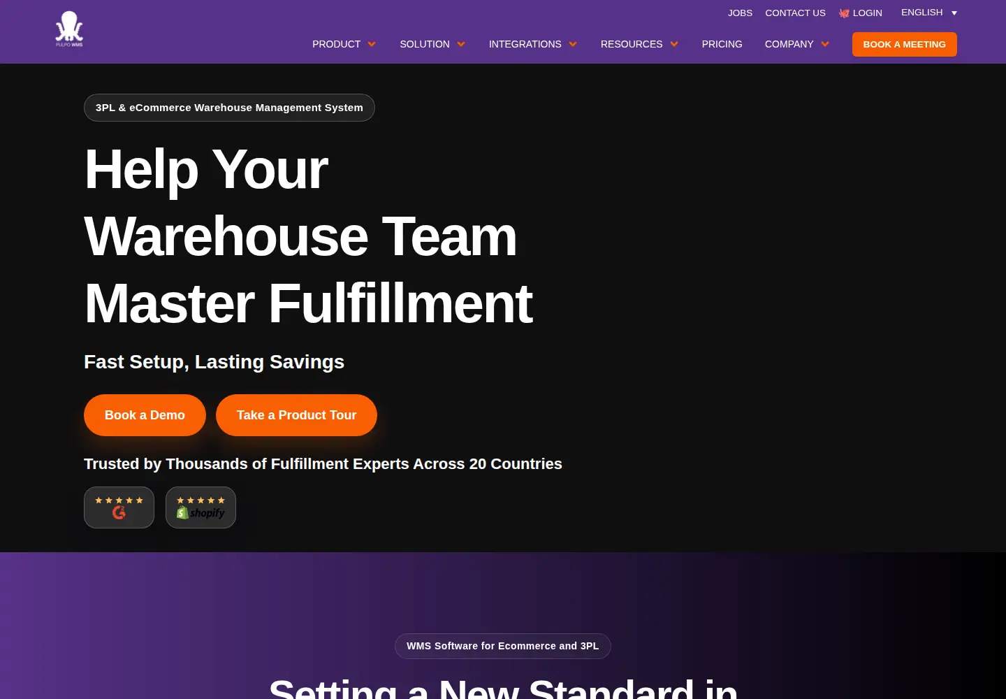Image resolution: width=1006 pixels, height=699 pixels.
Task: Click Take a Product Tour button
Action: tap(296, 415)
